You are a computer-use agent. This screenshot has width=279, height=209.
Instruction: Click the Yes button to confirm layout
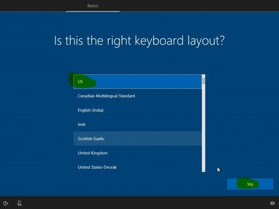250,184
